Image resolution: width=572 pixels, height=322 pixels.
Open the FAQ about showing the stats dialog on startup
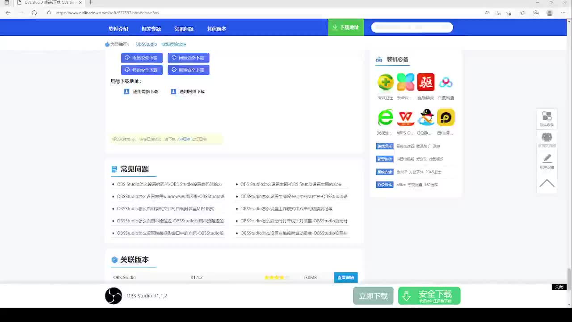click(x=294, y=221)
